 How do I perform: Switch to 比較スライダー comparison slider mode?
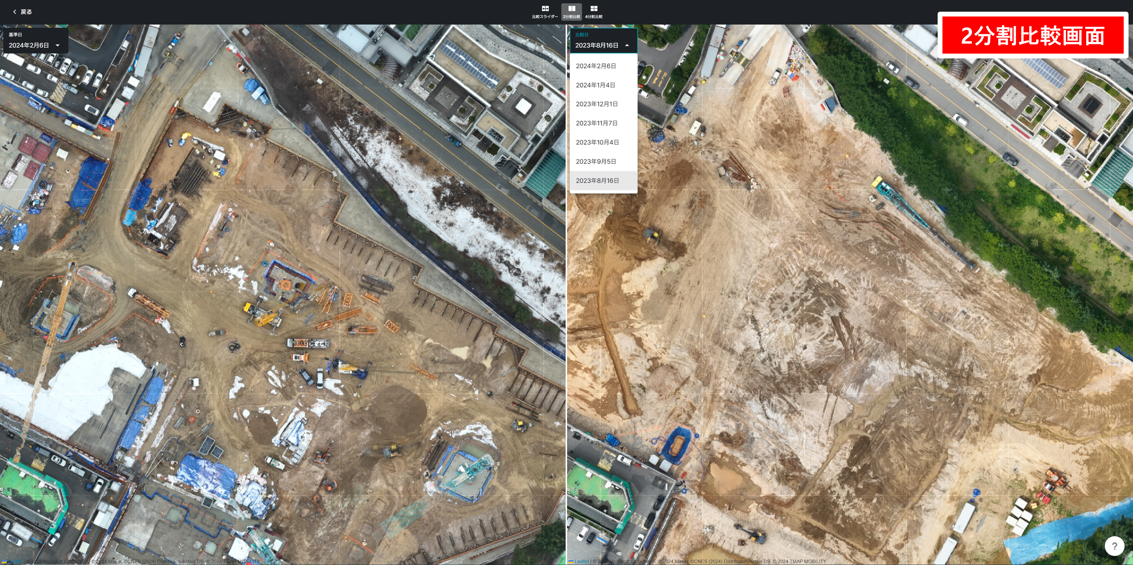pyautogui.click(x=545, y=11)
